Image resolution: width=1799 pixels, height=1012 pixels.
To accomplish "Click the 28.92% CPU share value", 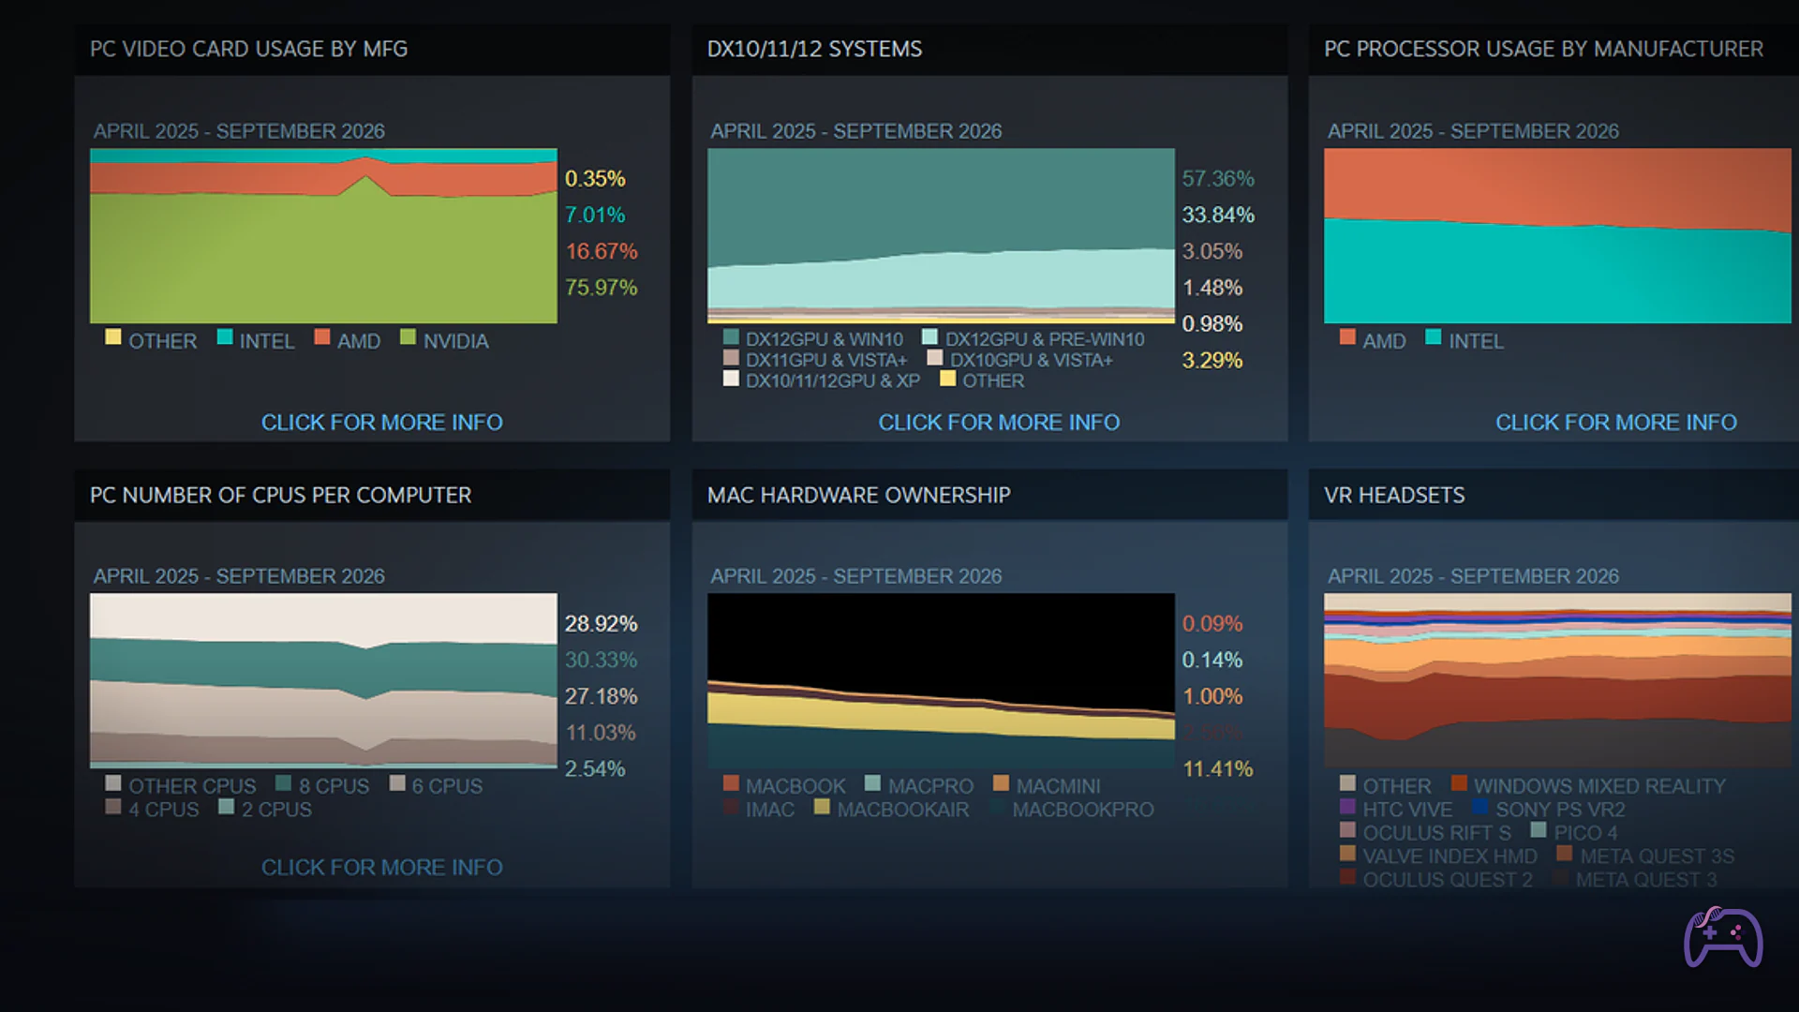I will [601, 623].
